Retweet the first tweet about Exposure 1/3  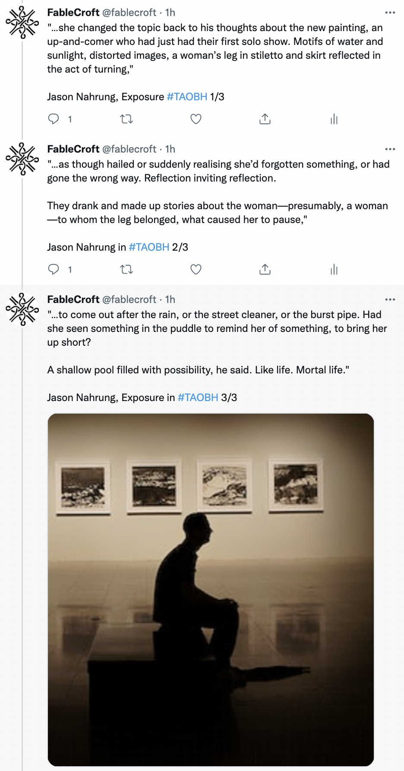click(x=126, y=119)
